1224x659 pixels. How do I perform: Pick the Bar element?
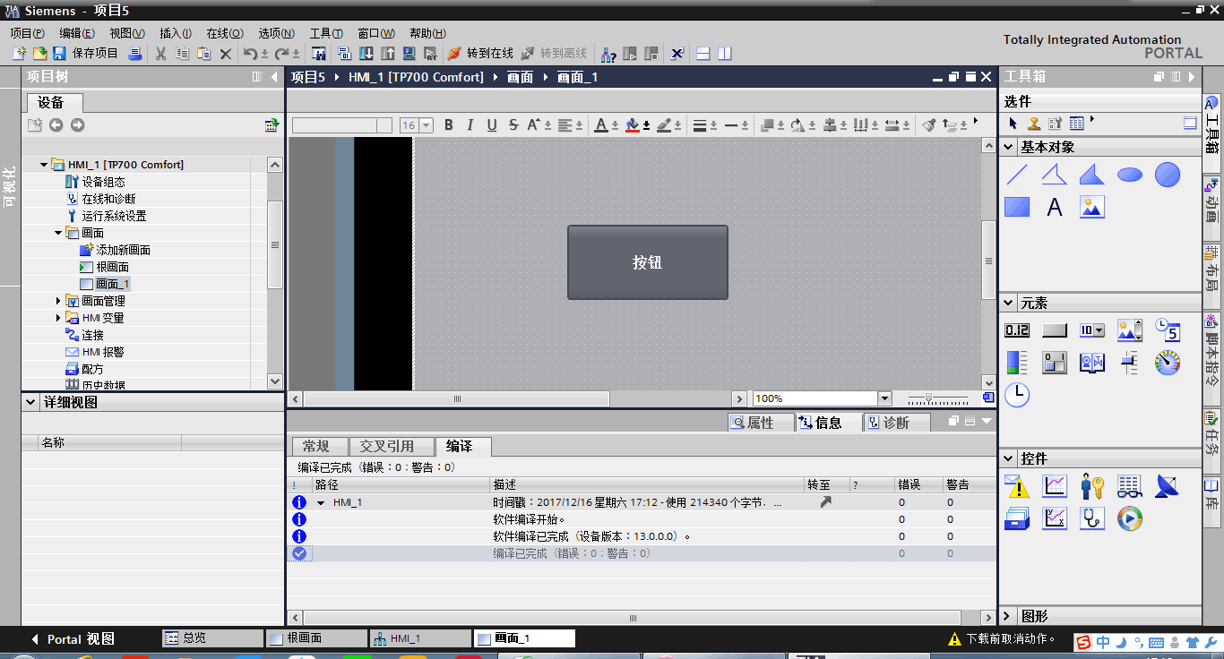(1017, 363)
